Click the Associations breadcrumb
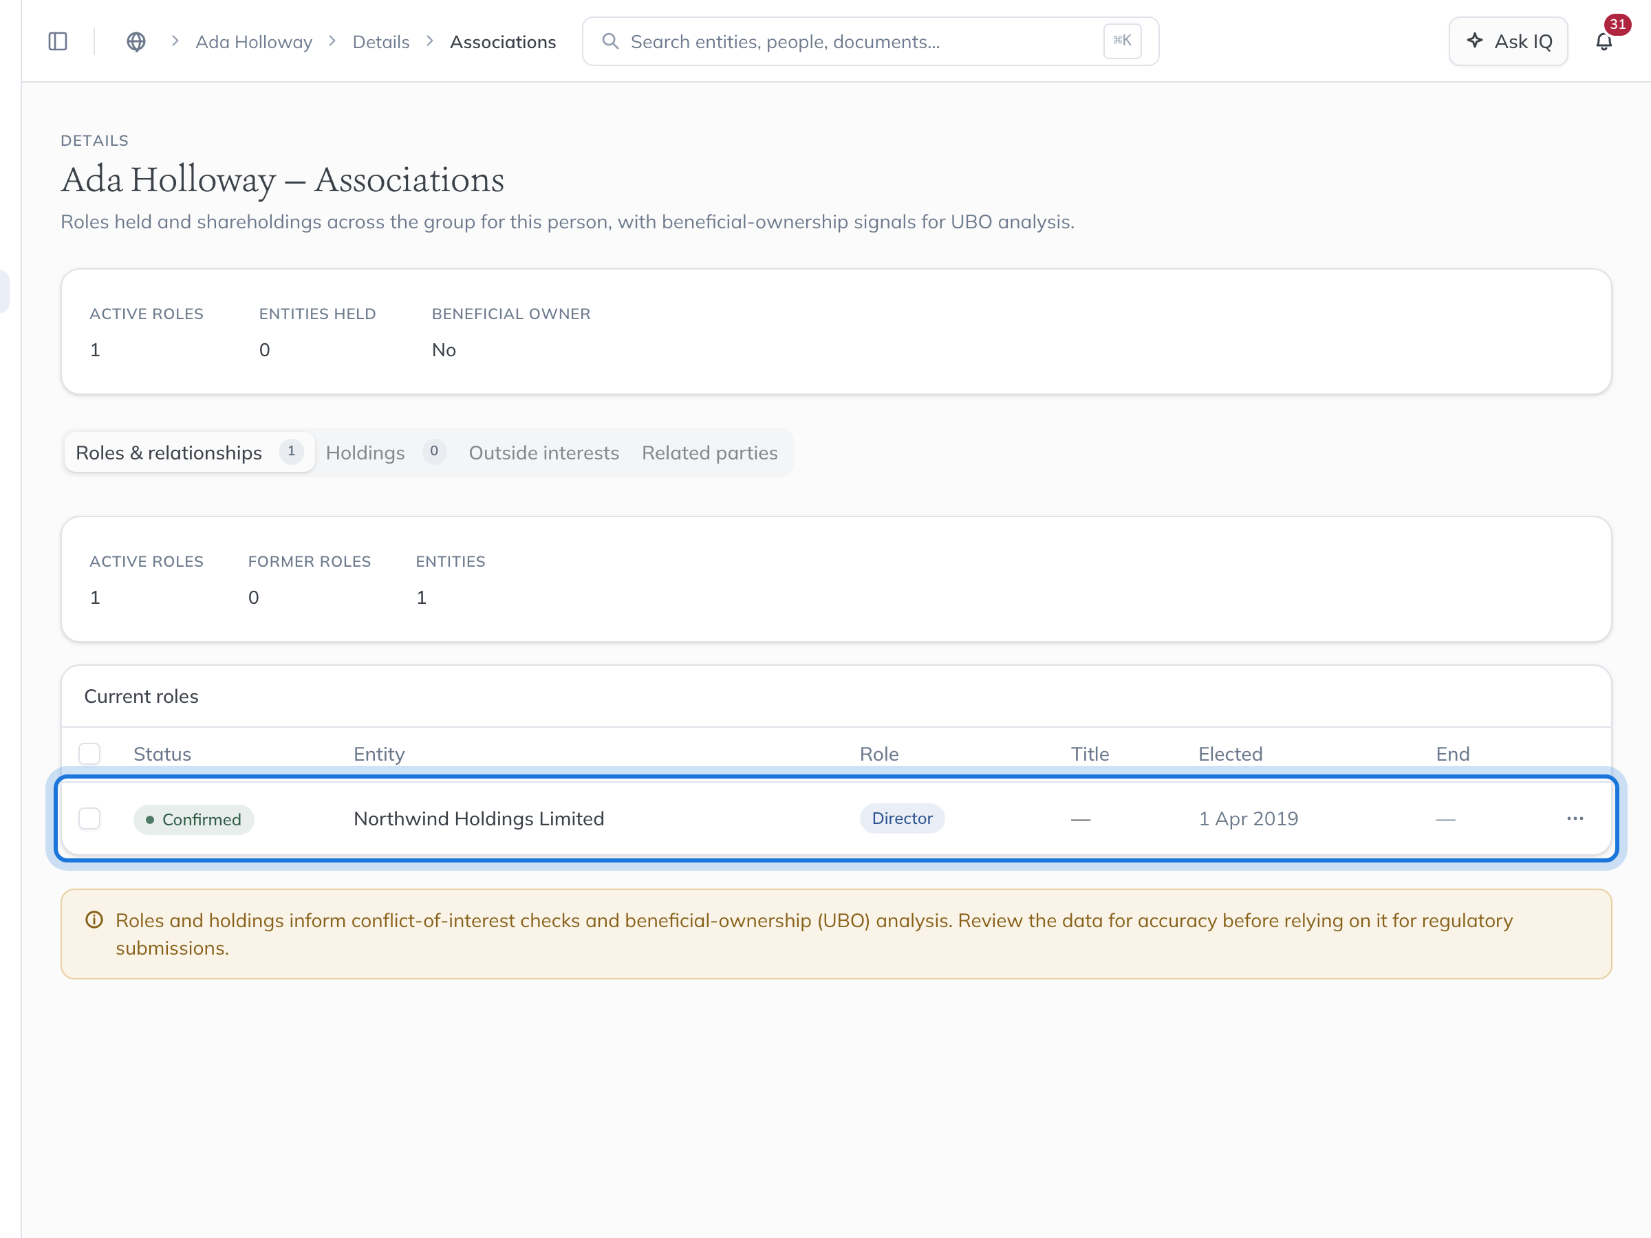 502,42
